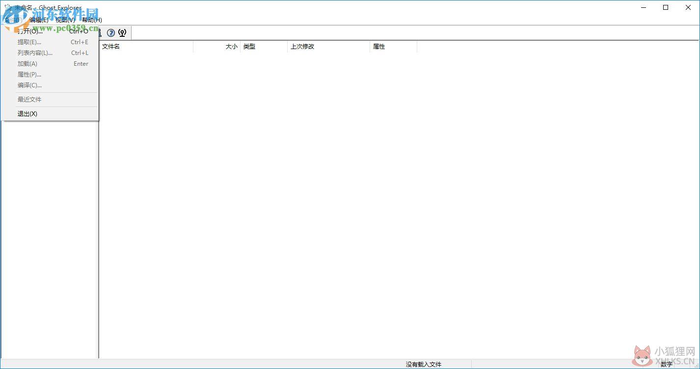Select 退出(X) to exit
The image size is (700, 369).
(50, 114)
